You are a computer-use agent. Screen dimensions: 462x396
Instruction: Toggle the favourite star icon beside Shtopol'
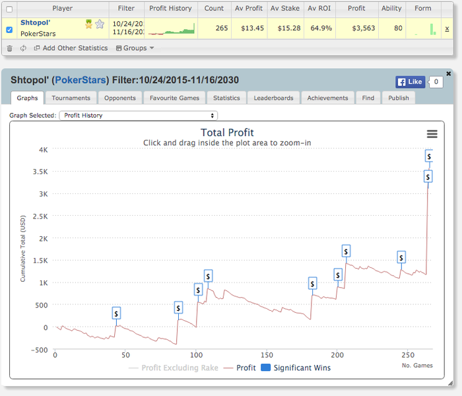(100, 24)
